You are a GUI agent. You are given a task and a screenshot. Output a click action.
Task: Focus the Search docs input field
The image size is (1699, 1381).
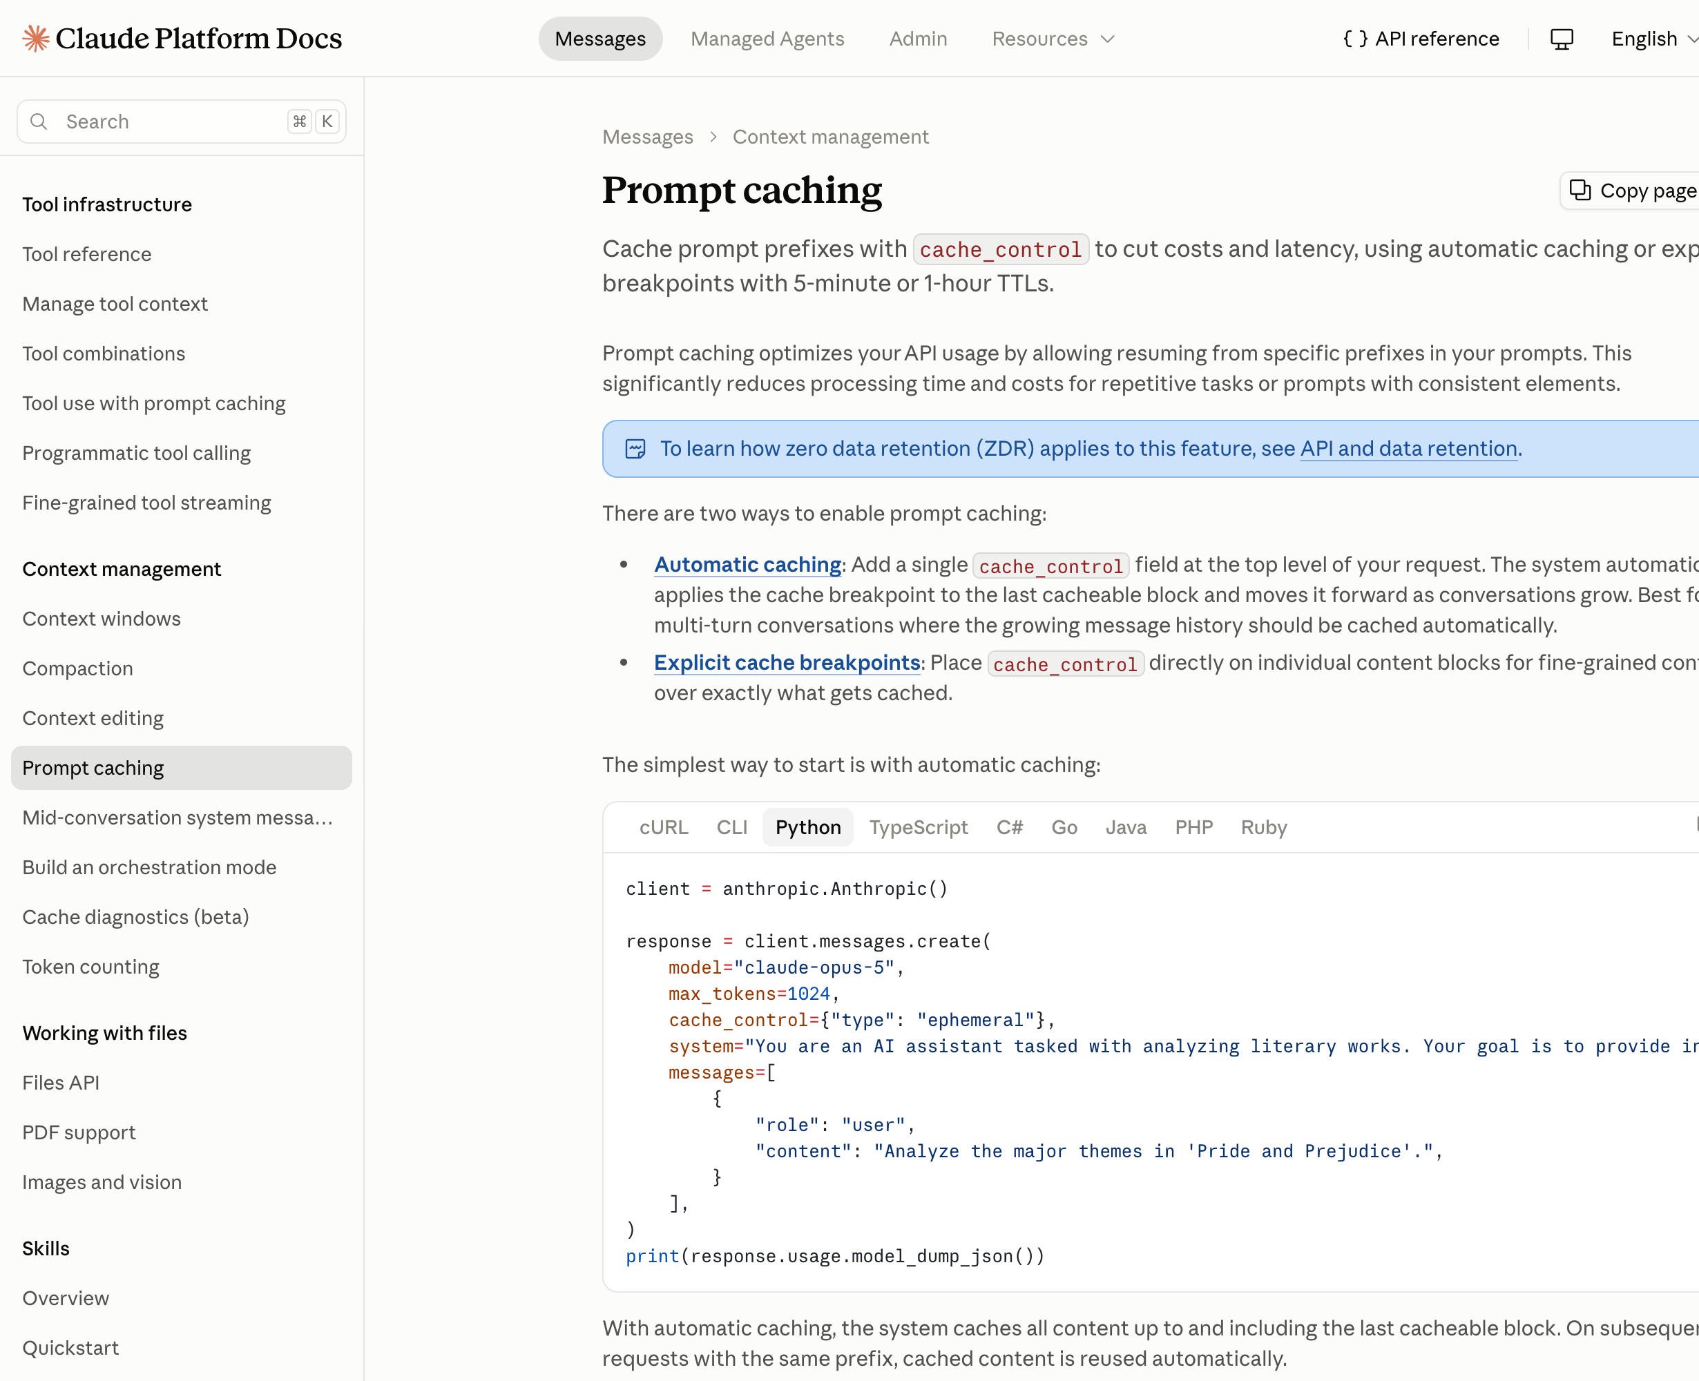(x=182, y=122)
